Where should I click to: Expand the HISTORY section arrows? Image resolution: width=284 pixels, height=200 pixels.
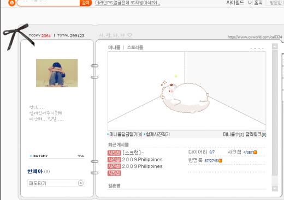click(x=81, y=156)
